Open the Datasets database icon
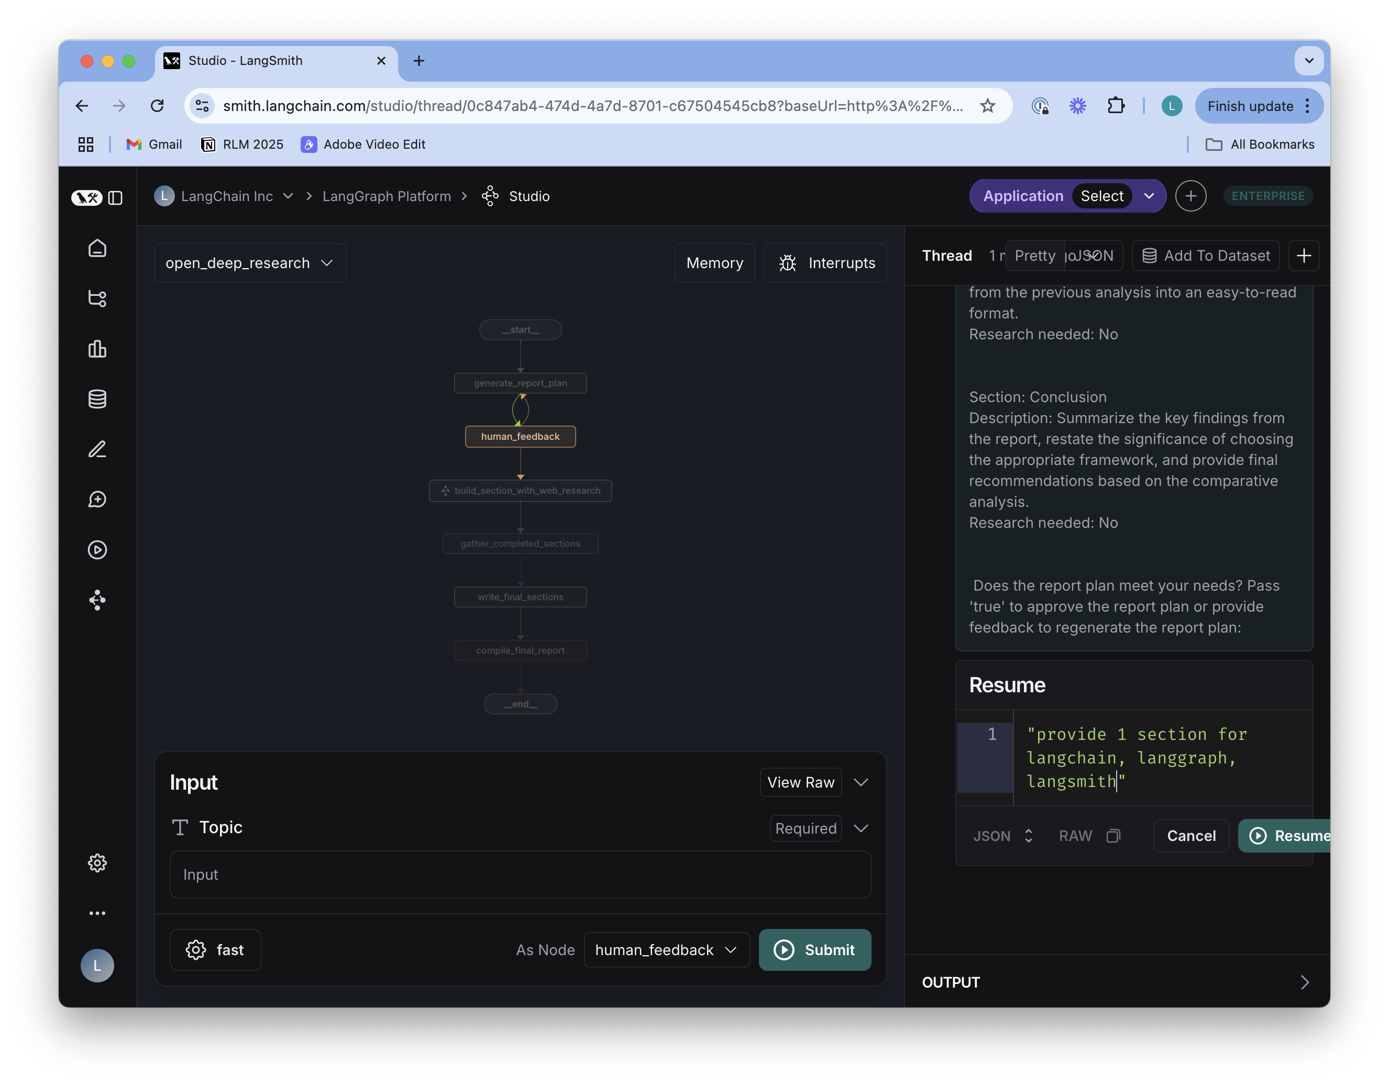The image size is (1389, 1085). point(97,399)
